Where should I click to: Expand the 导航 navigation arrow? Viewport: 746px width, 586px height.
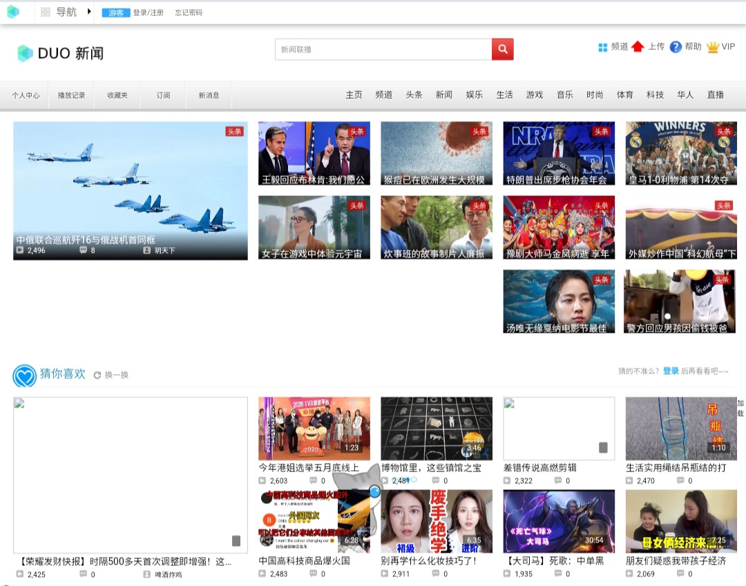[x=89, y=12]
